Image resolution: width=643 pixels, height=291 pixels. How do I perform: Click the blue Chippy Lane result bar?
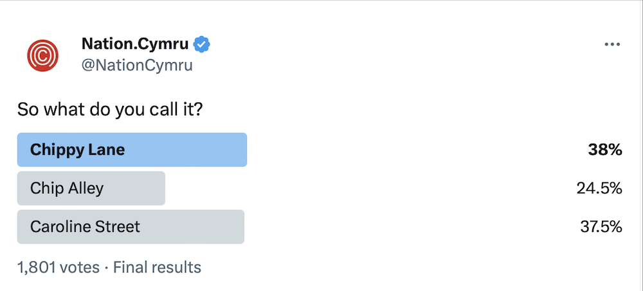point(132,150)
